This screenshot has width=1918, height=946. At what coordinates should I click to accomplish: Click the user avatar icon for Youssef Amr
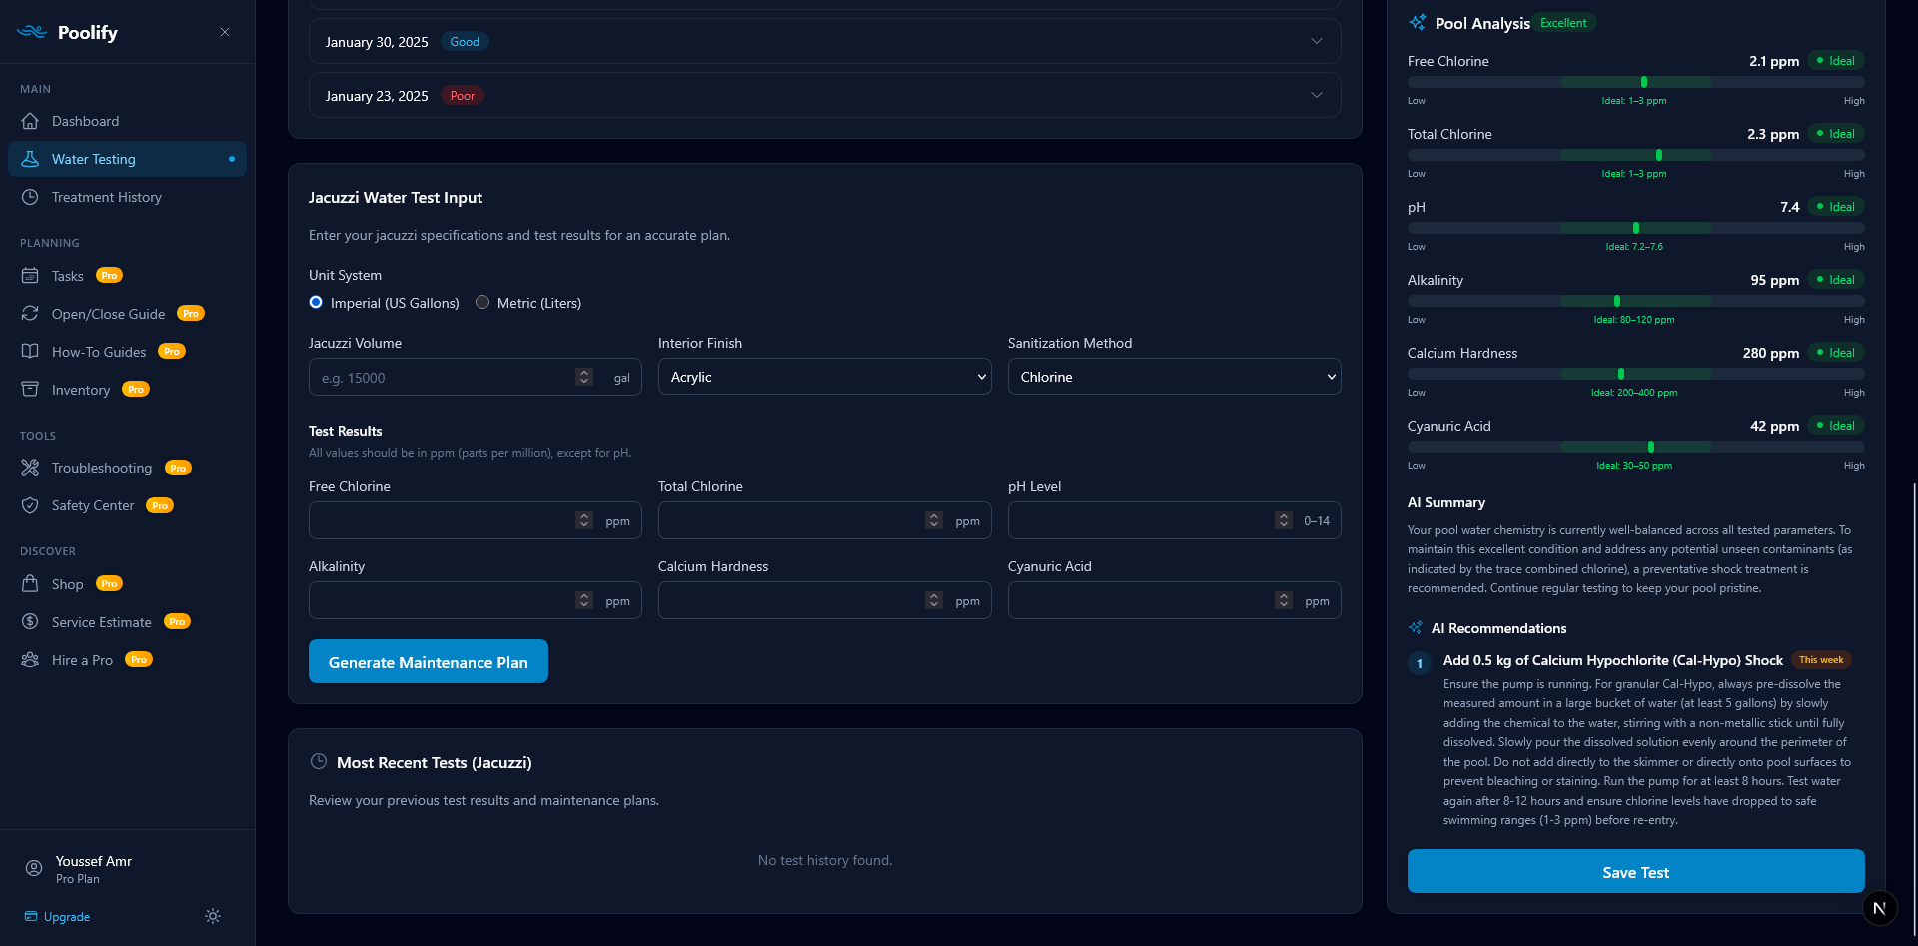(x=34, y=869)
